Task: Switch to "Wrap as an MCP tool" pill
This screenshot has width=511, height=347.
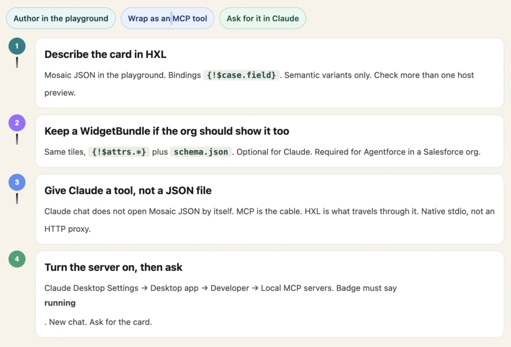Action: click(x=167, y=18)
